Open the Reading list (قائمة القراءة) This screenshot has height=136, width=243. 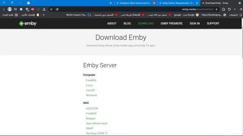coord(10,15)
